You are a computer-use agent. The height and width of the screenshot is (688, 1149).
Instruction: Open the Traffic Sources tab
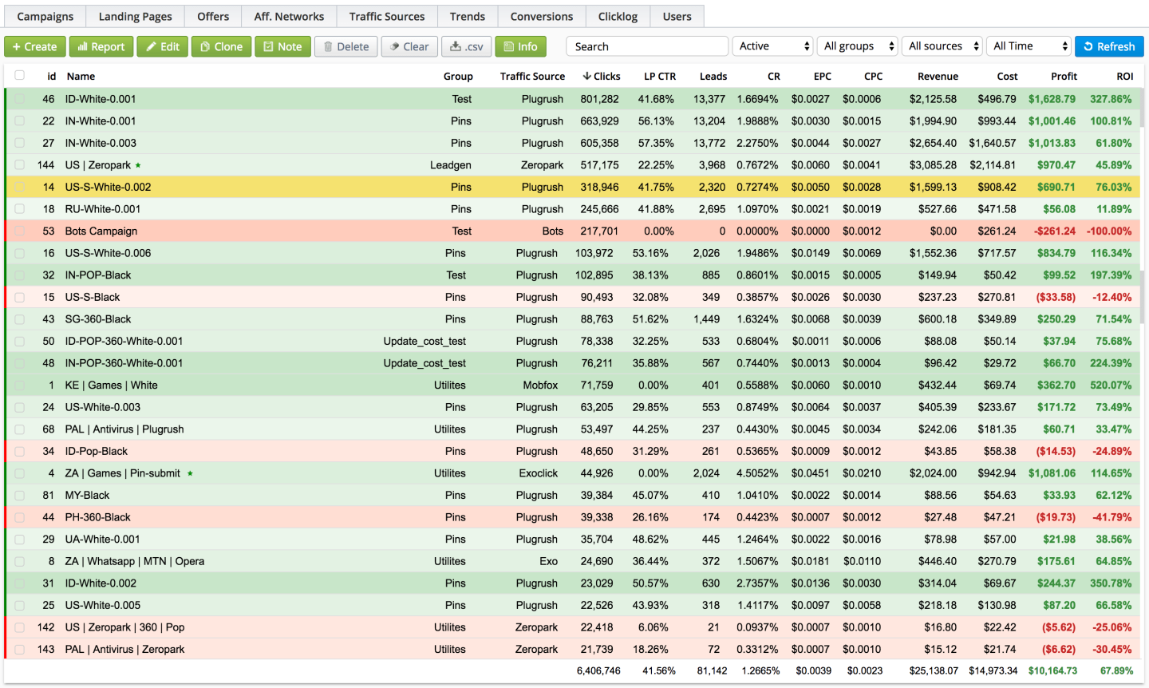click(386, 17)
